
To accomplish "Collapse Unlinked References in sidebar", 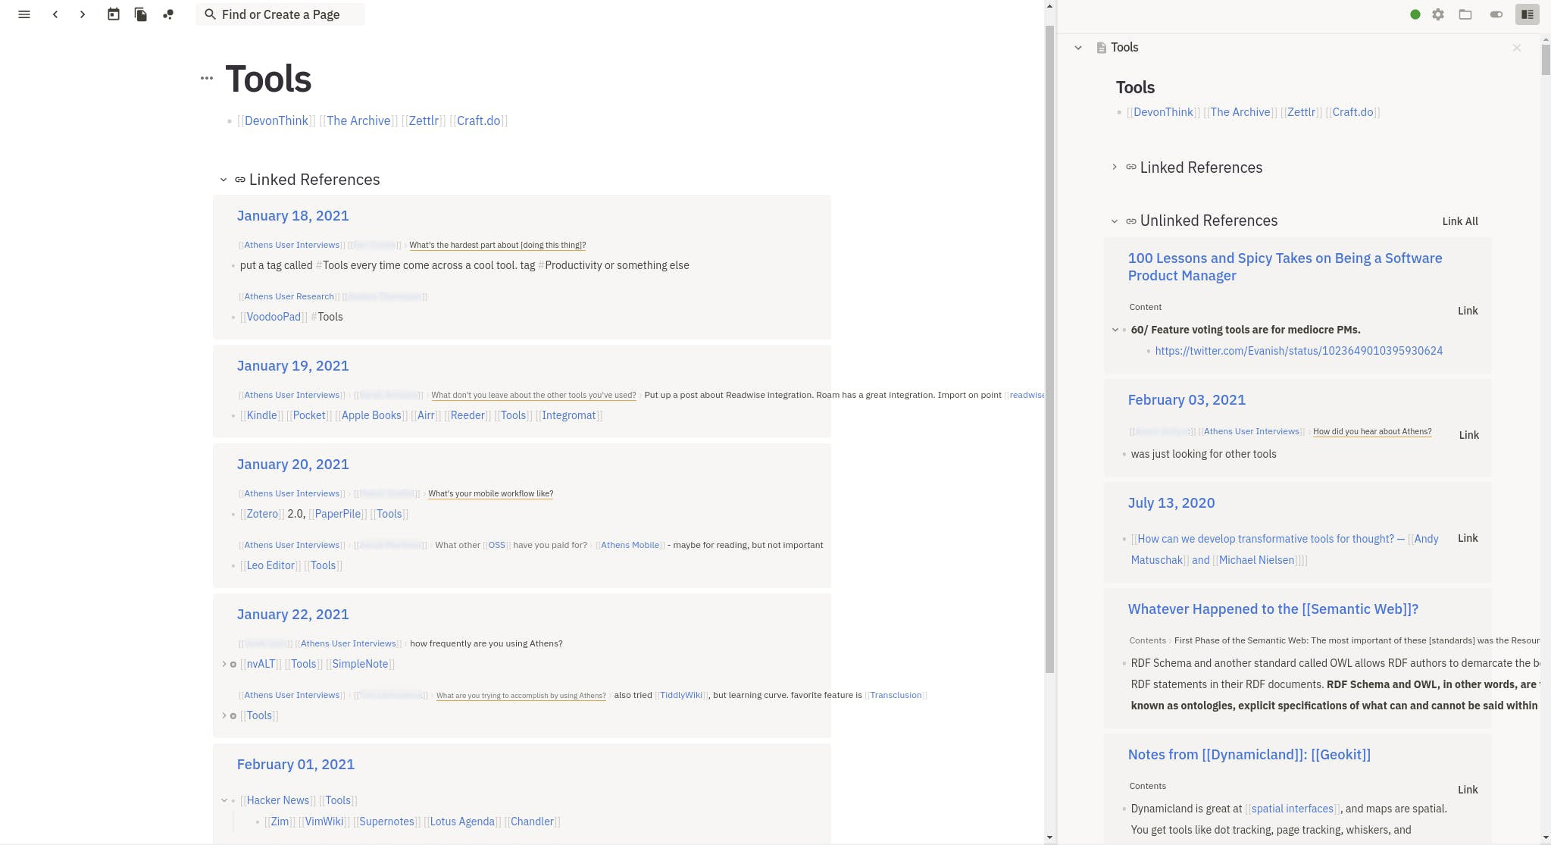I will tap(1115, 221).
